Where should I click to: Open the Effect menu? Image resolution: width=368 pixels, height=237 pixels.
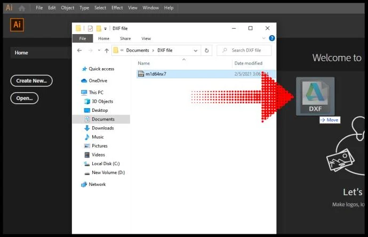pos(117,8)
